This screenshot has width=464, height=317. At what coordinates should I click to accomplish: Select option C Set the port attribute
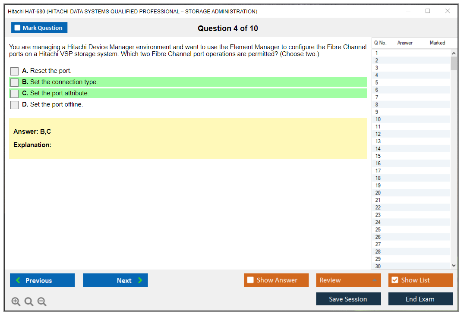click(15, 94)
